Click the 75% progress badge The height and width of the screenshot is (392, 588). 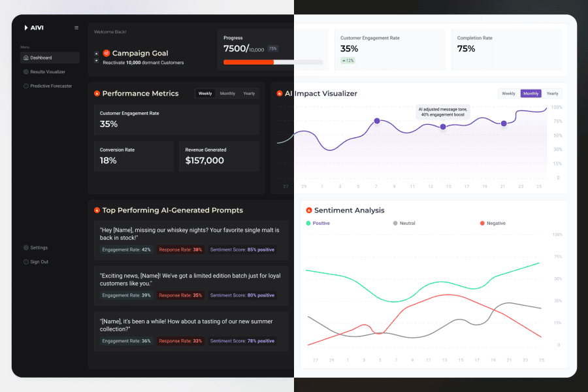click(272, 48)
